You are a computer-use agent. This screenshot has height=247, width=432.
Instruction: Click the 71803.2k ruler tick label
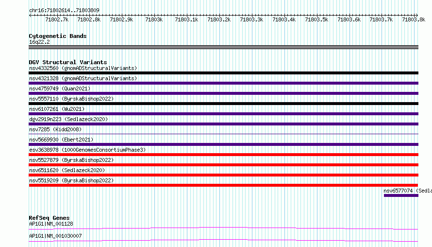click(219, 19)
